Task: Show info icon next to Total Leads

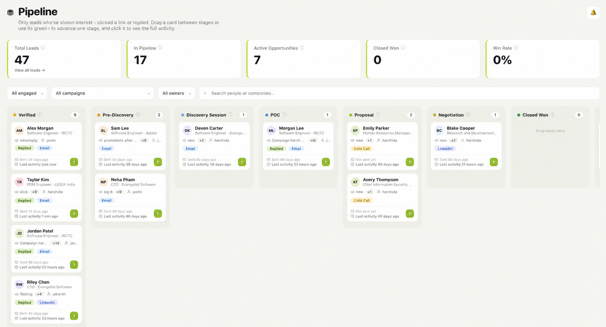Action: (43, 48)
